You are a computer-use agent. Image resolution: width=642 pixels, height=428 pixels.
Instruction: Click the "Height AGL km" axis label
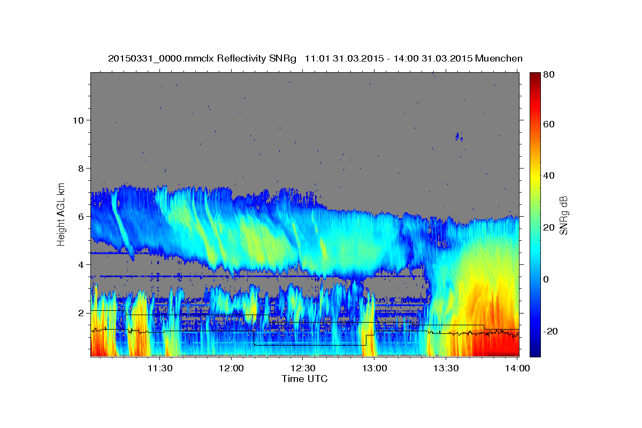(62, 215)
